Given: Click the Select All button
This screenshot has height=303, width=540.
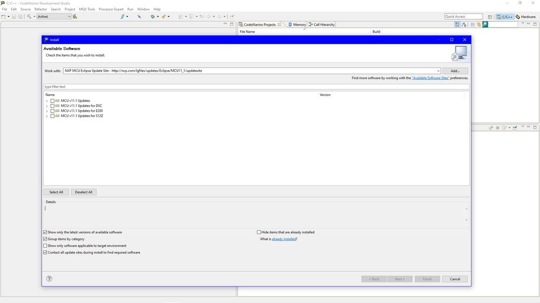Looking at the screenshot, I should point(56,192).
